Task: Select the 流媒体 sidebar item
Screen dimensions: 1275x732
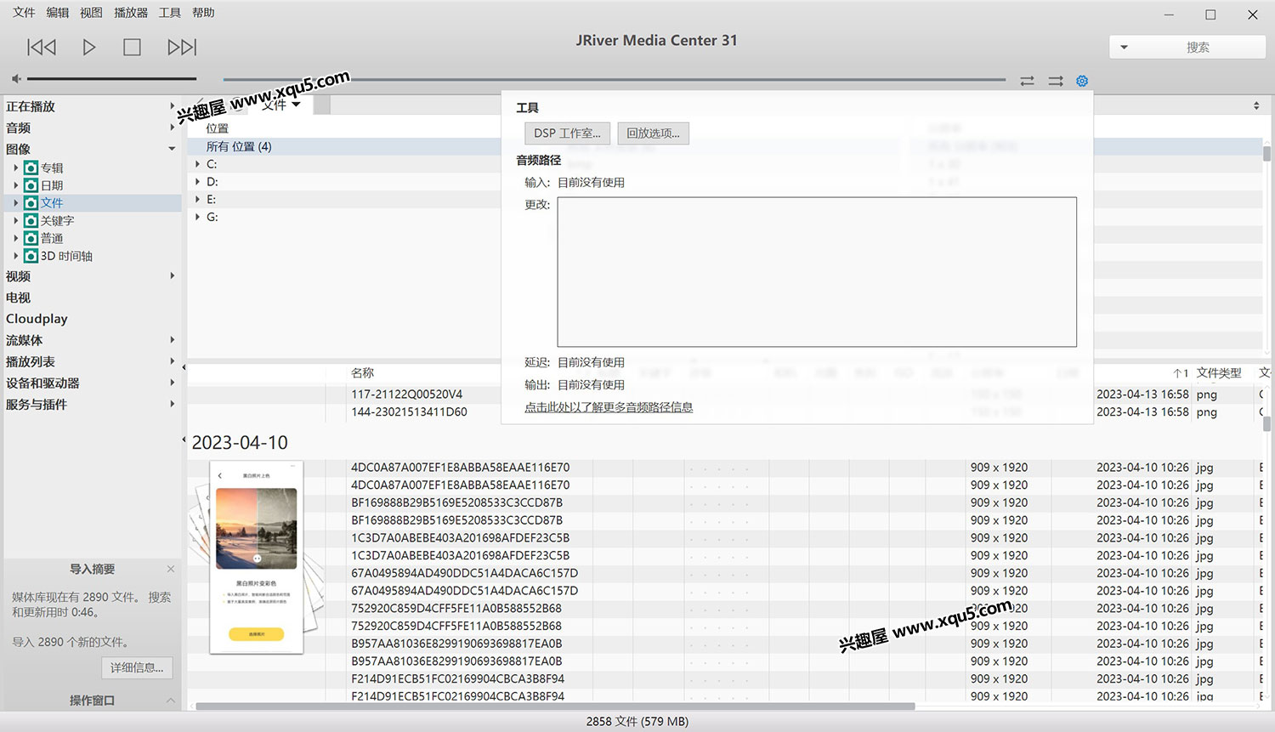Action: point(24,340)
